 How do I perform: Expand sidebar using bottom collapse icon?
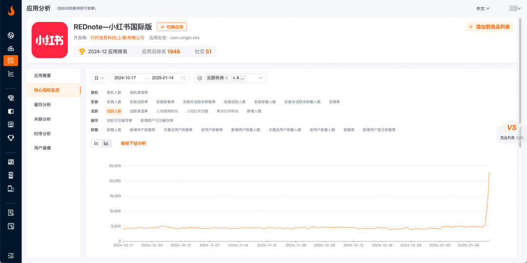click(x=11, y=255)
